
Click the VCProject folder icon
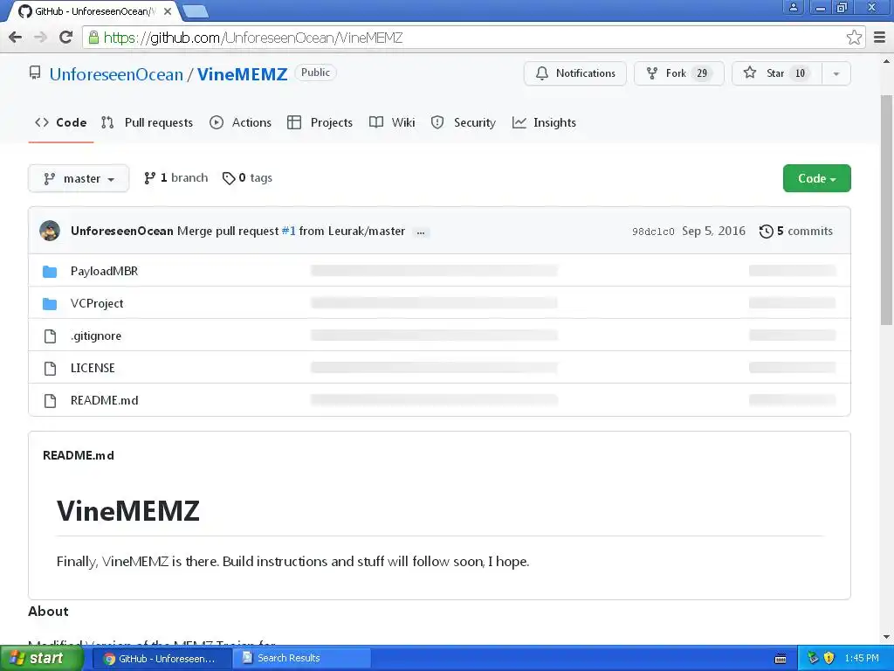coord(50,304)
